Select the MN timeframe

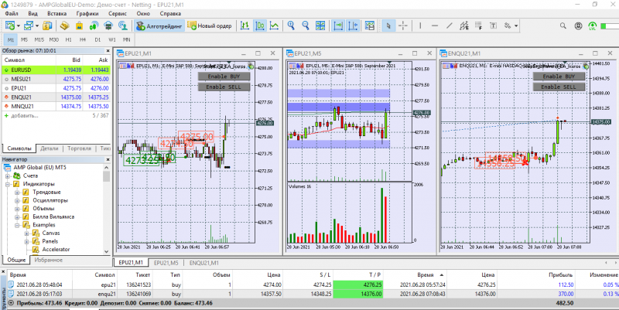(x=126, y=40)
